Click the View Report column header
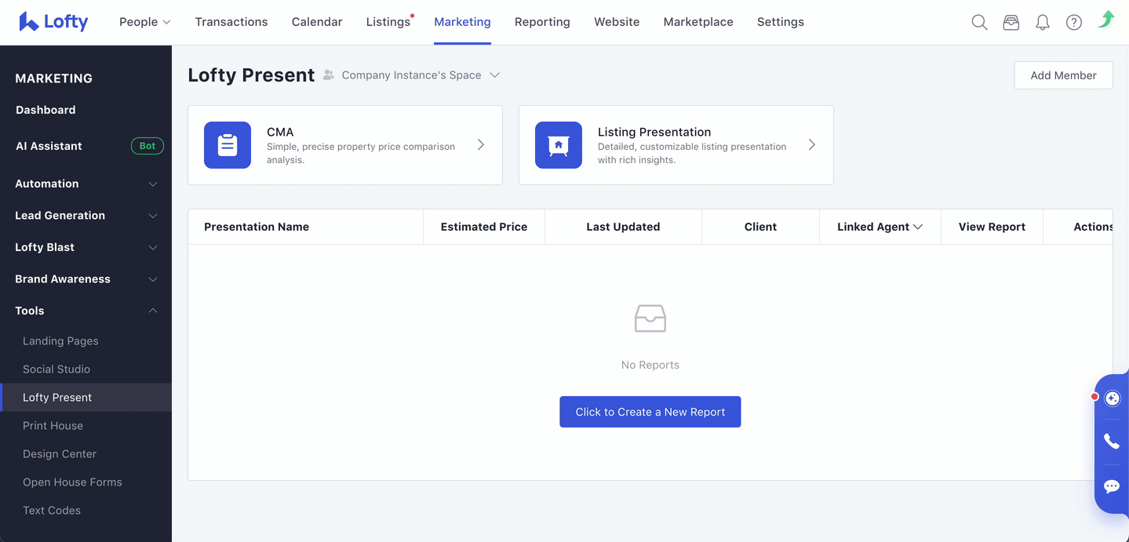 992,227
